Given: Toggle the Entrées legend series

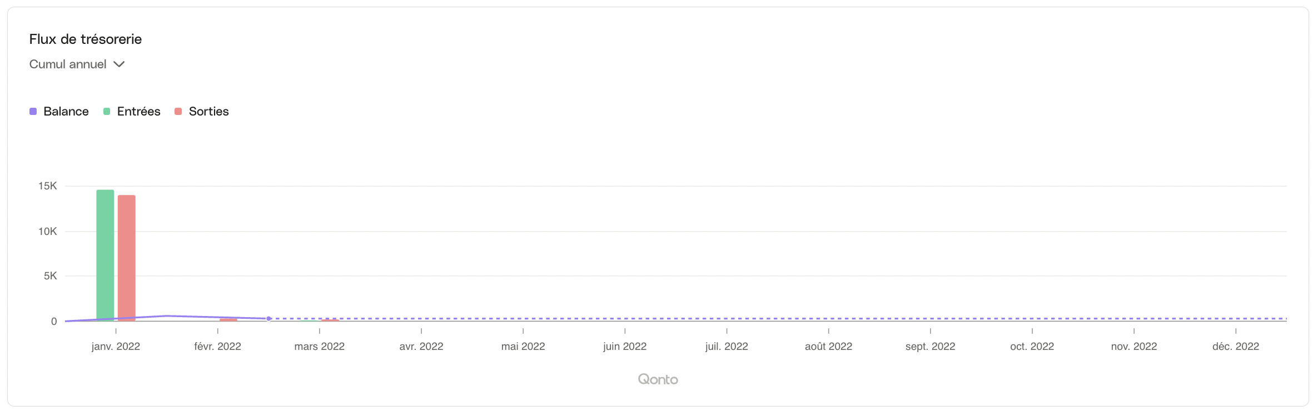Looking at the screenshot, I should pos(138,112).
